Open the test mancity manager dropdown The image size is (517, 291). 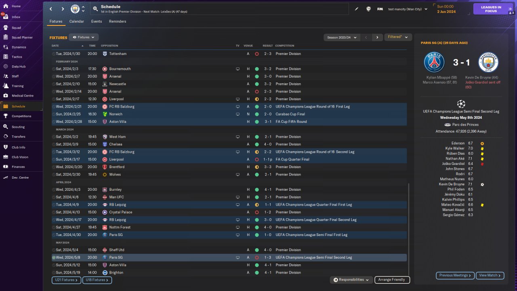point(408,9)
